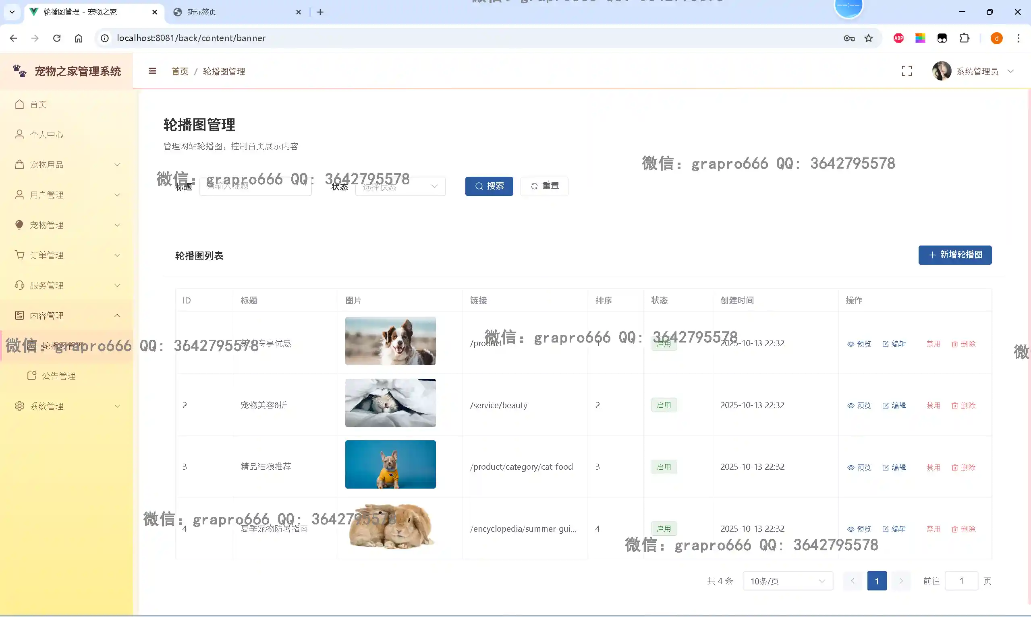Click the browser reload page icon
The width and height of the screenshot is (1031, 617).
(57, 38)
